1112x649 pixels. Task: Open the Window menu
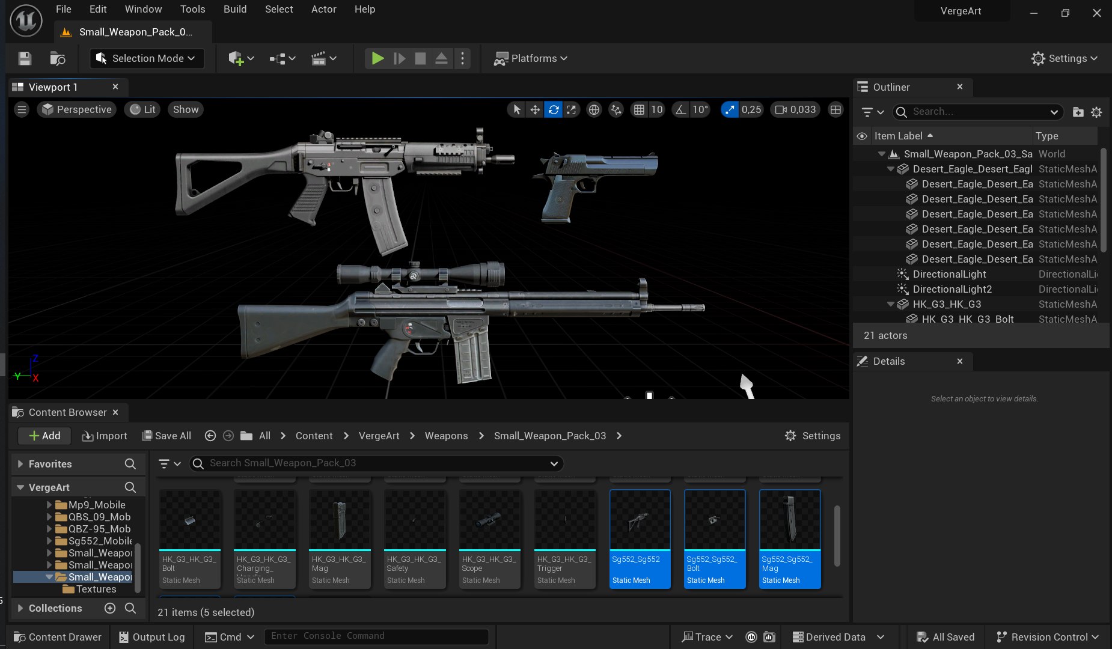(x=143, y=9)
